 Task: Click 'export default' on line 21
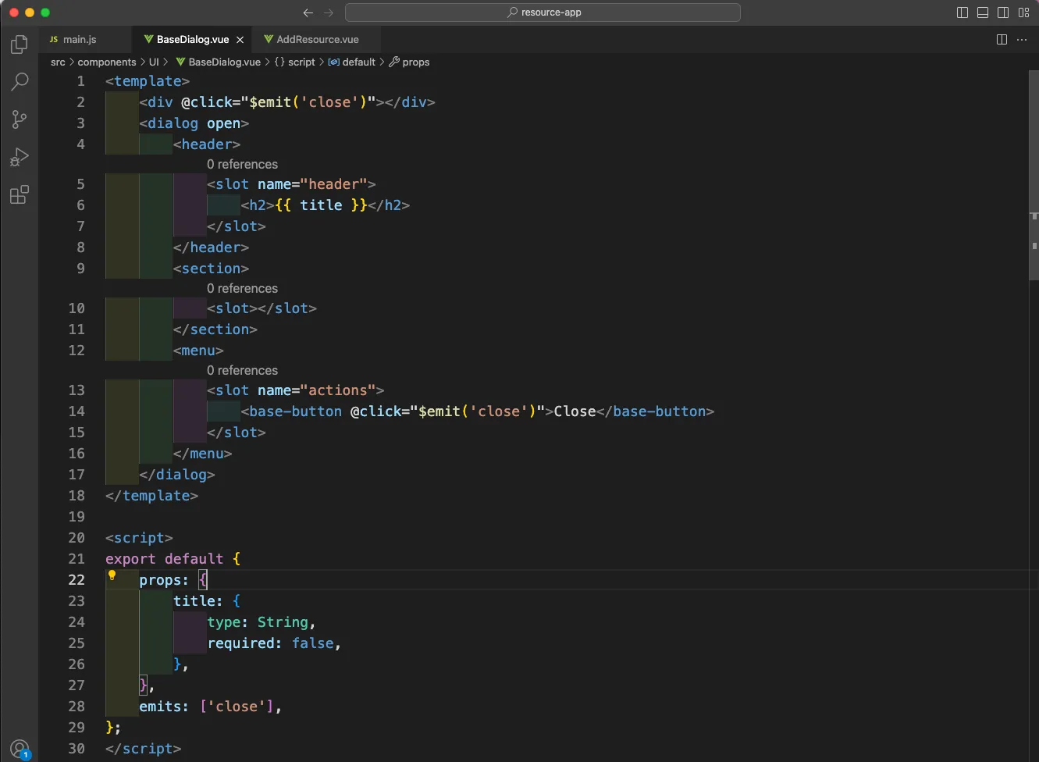pyautogui.click(x=164, y=559)
